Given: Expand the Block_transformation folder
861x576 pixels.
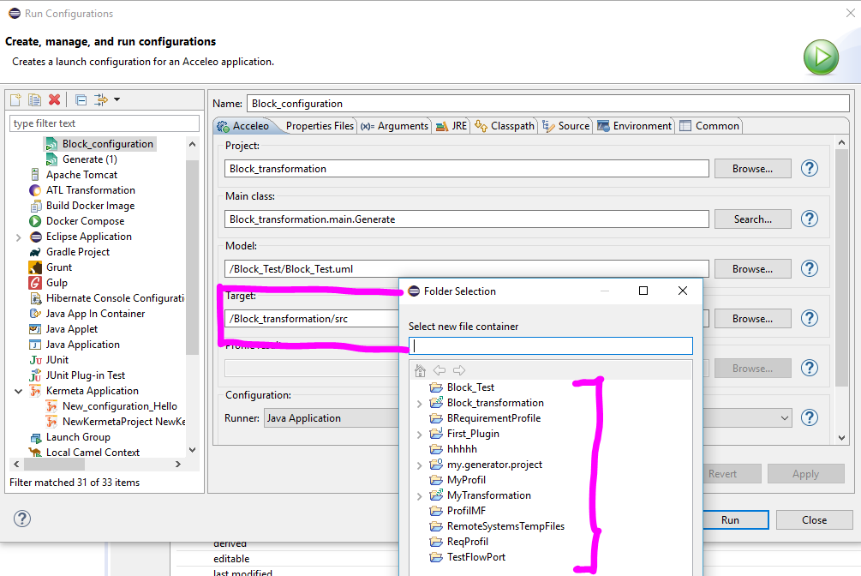Looking at the screenshot, I should 420,404.
